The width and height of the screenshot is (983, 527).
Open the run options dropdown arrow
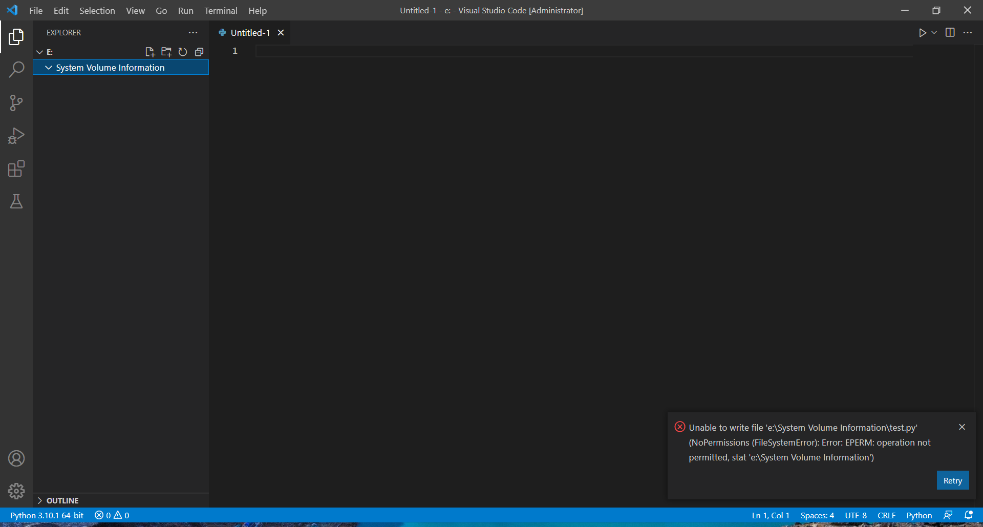pyautogui.click(x=934, y=33)
